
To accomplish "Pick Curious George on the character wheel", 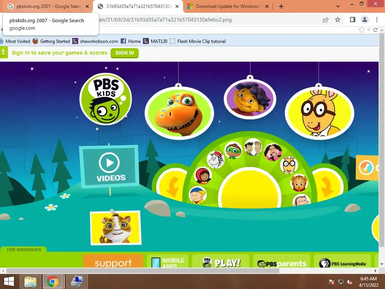I will (x=301, y=200).
